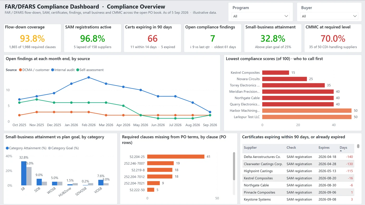Click Pinnacle Composites supplier cell
Screen dimensions: 365x205
click(259, 192)
